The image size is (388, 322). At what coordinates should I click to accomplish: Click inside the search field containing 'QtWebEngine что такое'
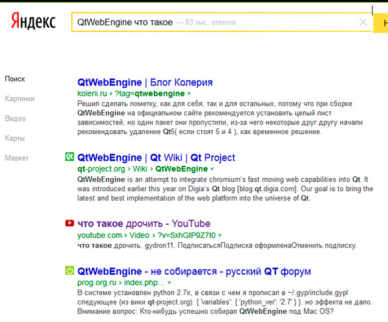[x=213, y=22]
